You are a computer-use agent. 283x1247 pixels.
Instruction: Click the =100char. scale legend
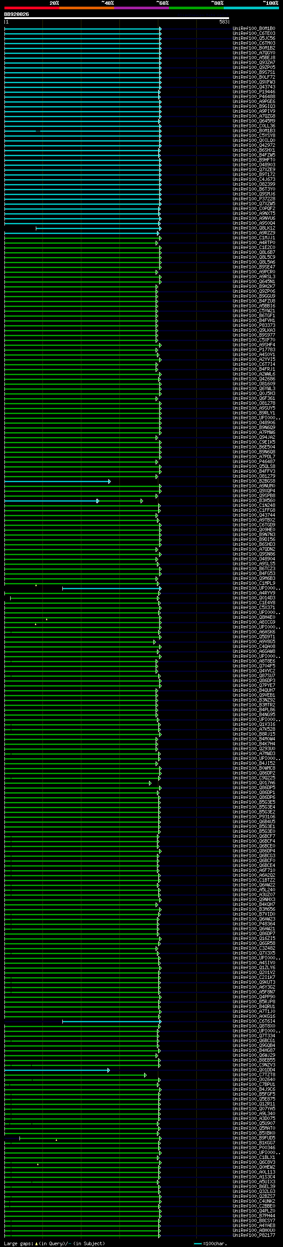point(211,1243)
